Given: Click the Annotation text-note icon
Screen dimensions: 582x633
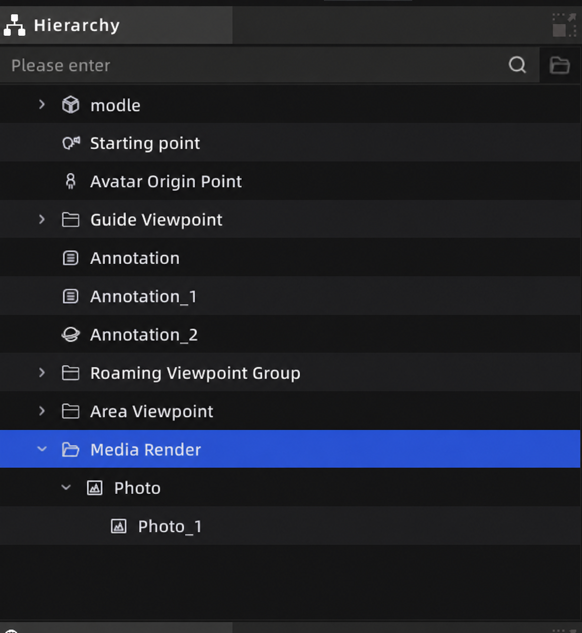Looking at the screenshot, I should [x=71, y=258].
